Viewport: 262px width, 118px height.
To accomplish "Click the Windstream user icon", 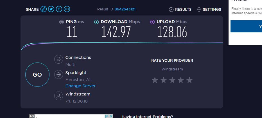I will tap(59, 96).
